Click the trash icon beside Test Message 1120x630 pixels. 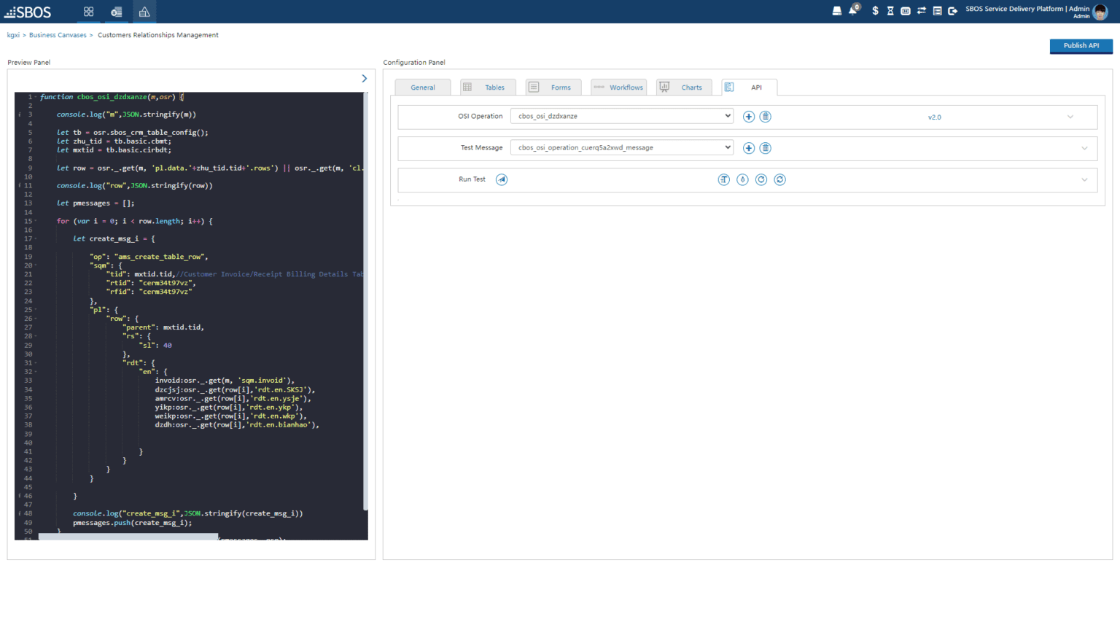pos(765,148)
